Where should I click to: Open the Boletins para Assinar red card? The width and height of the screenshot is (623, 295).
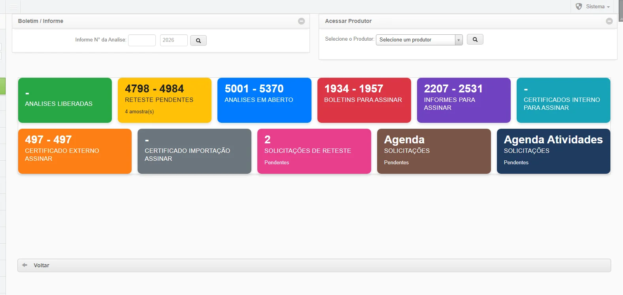pos(364,100)
